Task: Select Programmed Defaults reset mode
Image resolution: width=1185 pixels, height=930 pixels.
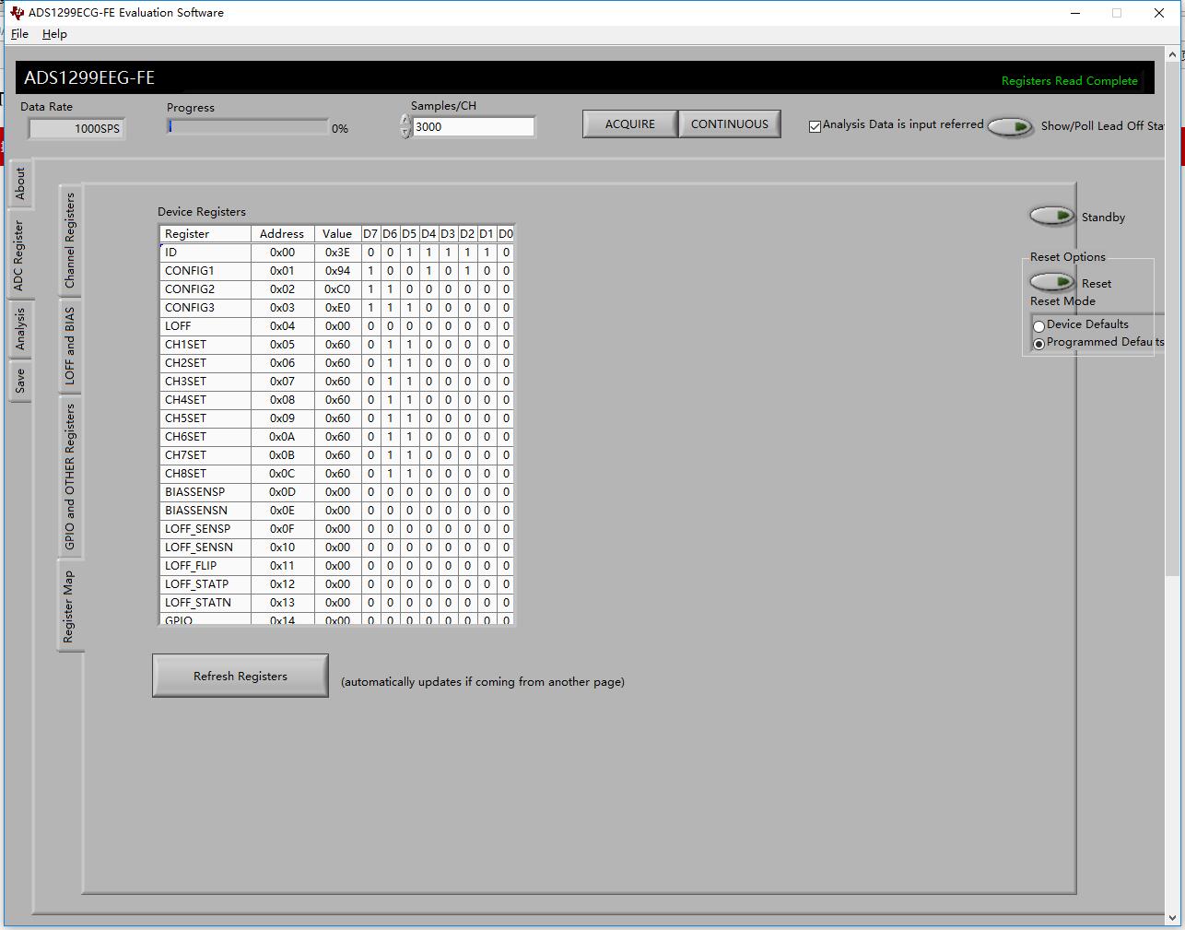Action: pos(1038,344)
